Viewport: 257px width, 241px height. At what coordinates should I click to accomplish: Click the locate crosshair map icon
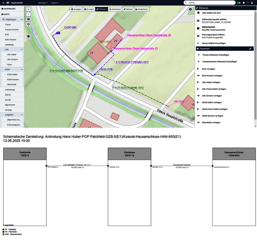[28, 24]
